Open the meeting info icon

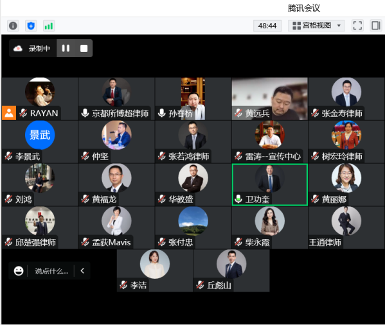[x=13, y=26]
